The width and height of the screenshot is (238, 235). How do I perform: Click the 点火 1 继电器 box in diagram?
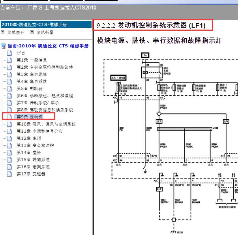click(118, 78)
